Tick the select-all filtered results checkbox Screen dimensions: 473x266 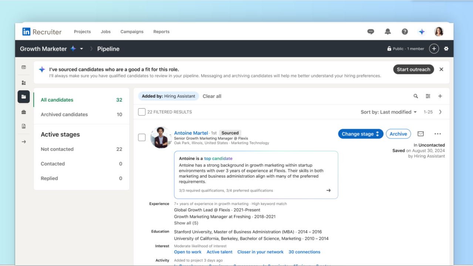142,112
